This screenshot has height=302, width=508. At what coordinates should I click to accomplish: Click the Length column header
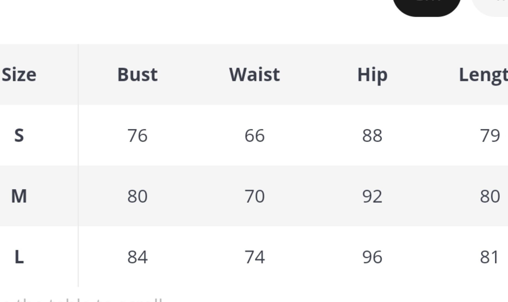pyautogui.click(x=483, y=75)
